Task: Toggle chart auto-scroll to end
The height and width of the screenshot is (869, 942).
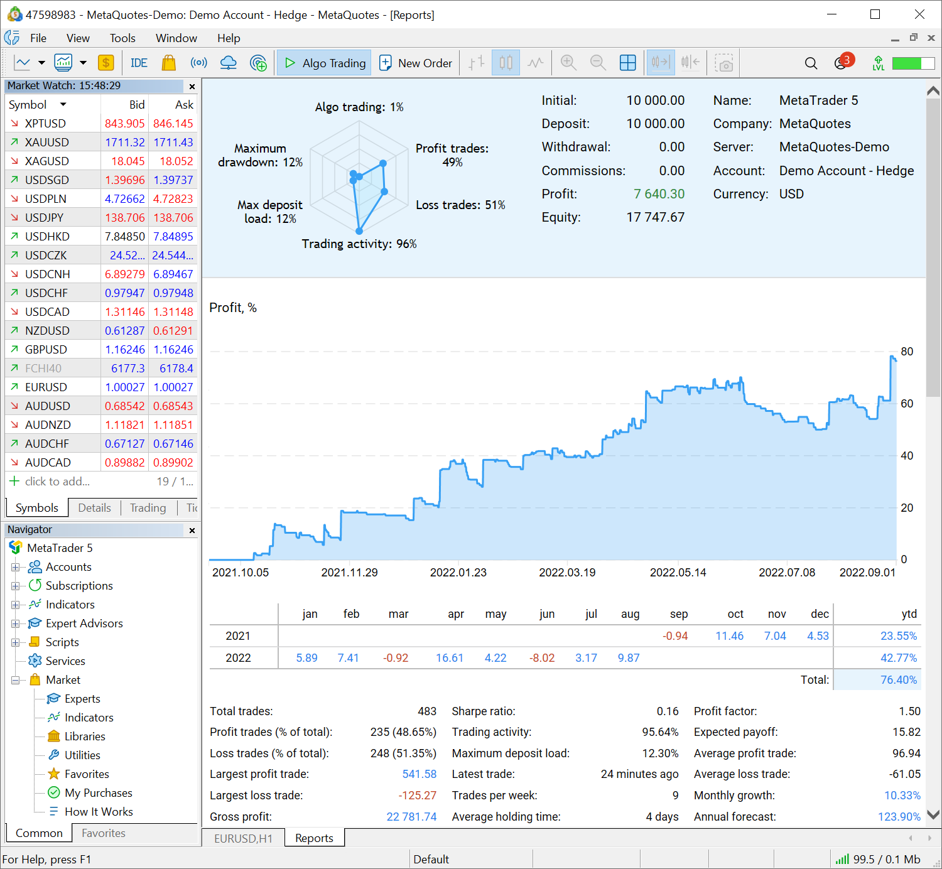Action: point(661,63)
